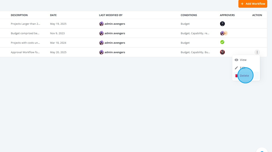Click the approver avatars in the Nov 9, 2023 row
272x152 pixels.
pyautogui.click(x=224, y=33)
